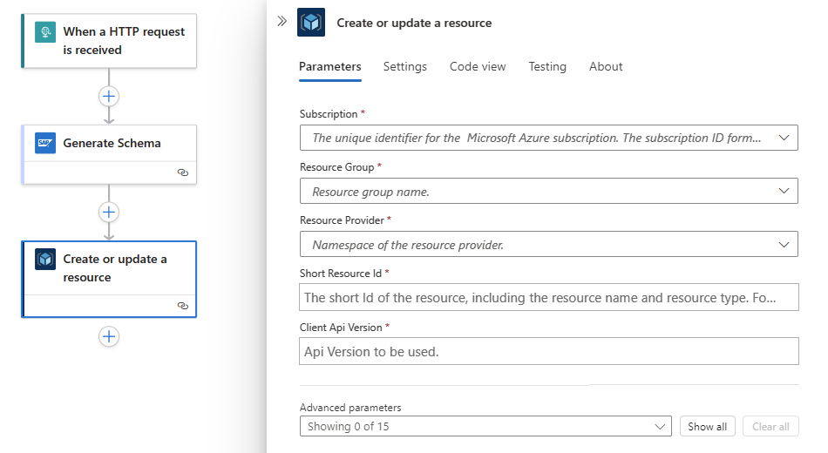Click the Short Resource Id input field
The width and height of the screenshot is (828, 453).
pyautogui.click(x=548, y=297)
